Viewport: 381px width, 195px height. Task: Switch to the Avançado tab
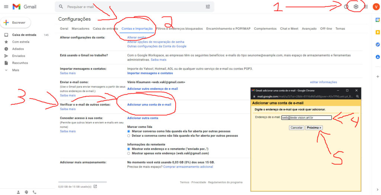(x=309, y=29)
